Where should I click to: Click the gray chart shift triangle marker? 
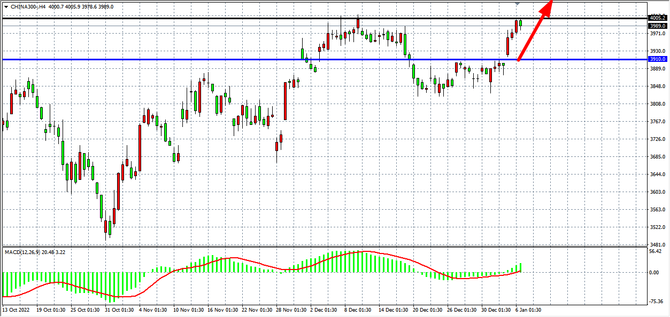pos(517,4)
